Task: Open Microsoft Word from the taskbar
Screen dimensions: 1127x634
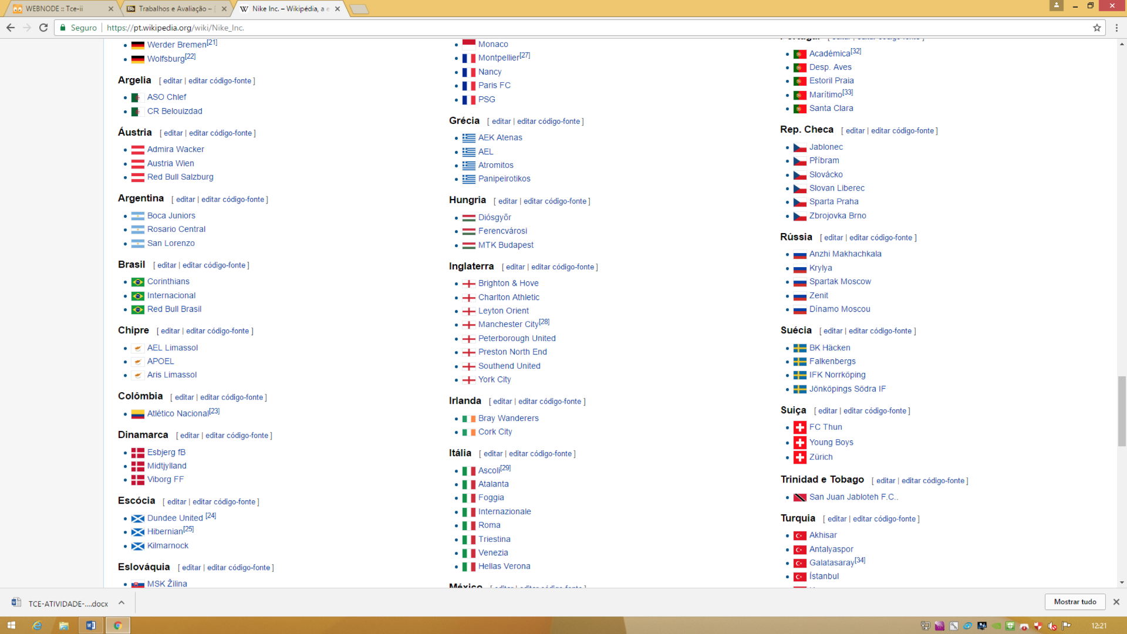Action: (x=91, y=625)
